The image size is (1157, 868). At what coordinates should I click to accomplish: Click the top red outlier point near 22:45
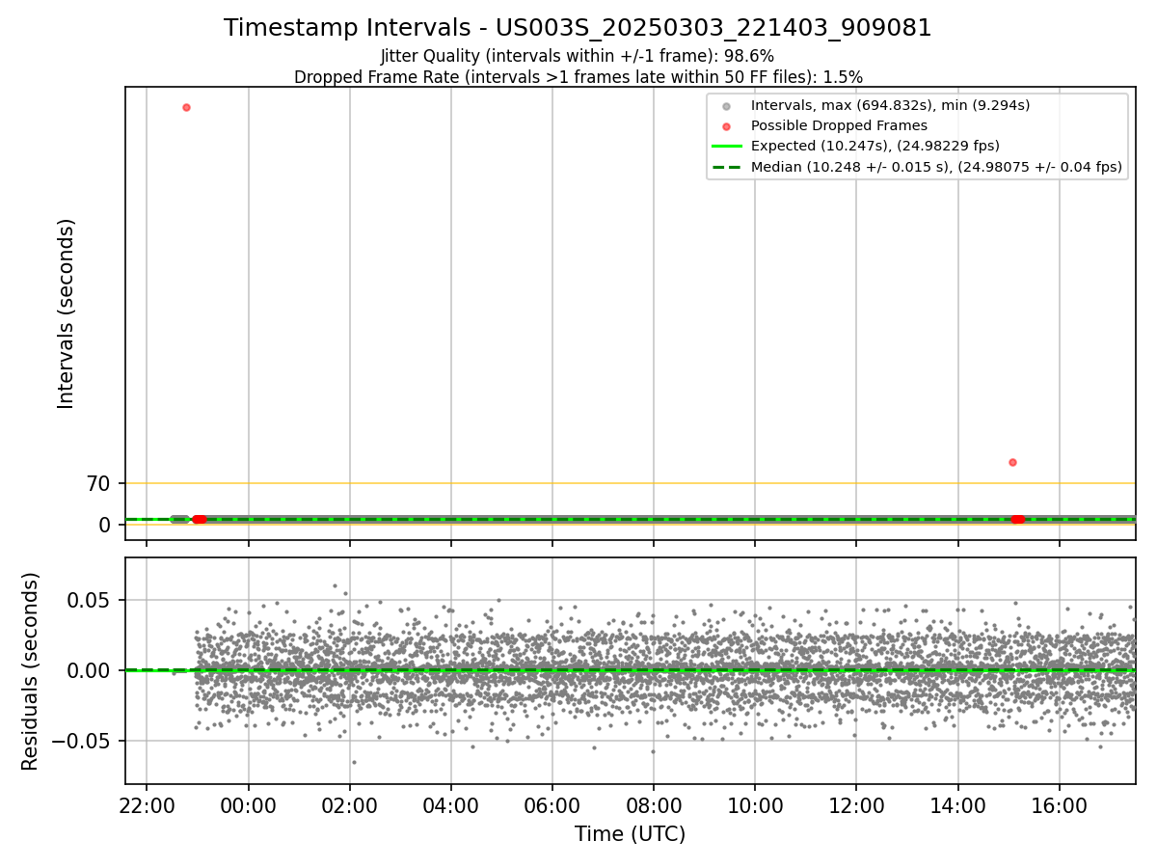click(186, 107)
